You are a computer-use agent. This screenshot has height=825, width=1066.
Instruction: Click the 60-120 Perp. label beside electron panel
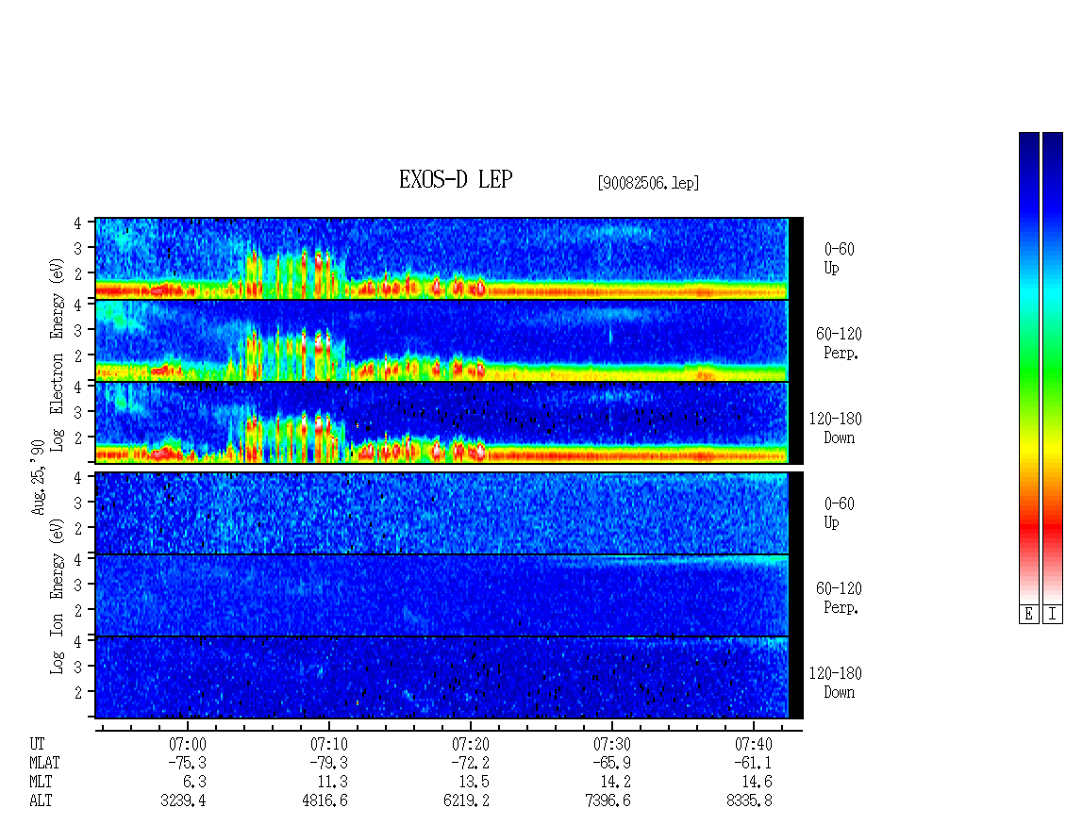pos(839,343)
